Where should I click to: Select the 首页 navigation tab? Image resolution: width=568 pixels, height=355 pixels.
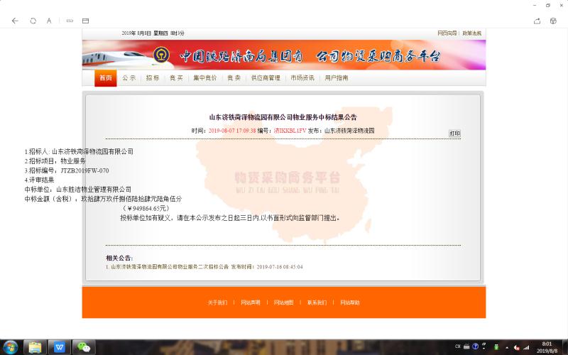pos(105,78)
